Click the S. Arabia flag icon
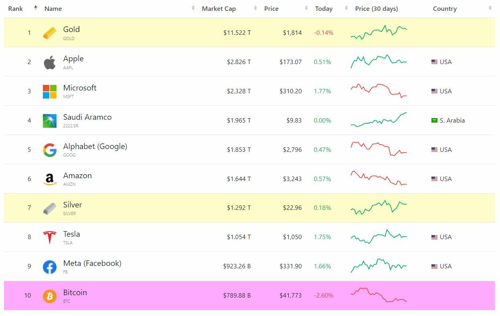This screenshot has height=316, width=500. pos(434,121)
